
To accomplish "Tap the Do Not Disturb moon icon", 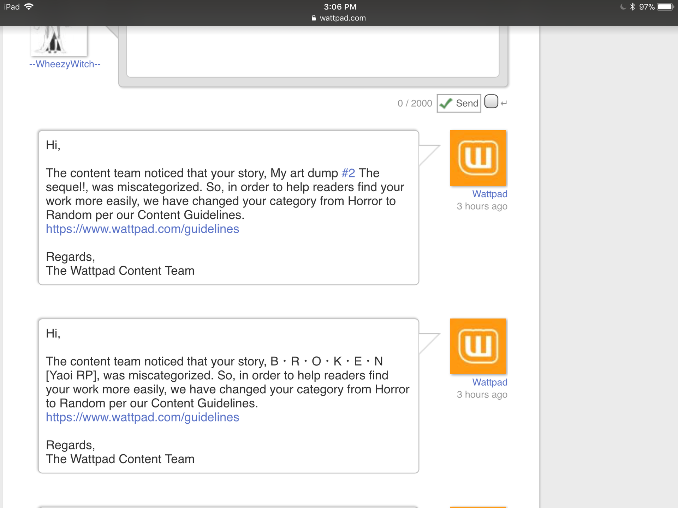I will point(623,7).
